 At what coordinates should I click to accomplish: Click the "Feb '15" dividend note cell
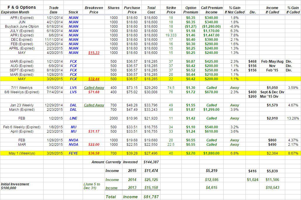click(x=272, y=70)
